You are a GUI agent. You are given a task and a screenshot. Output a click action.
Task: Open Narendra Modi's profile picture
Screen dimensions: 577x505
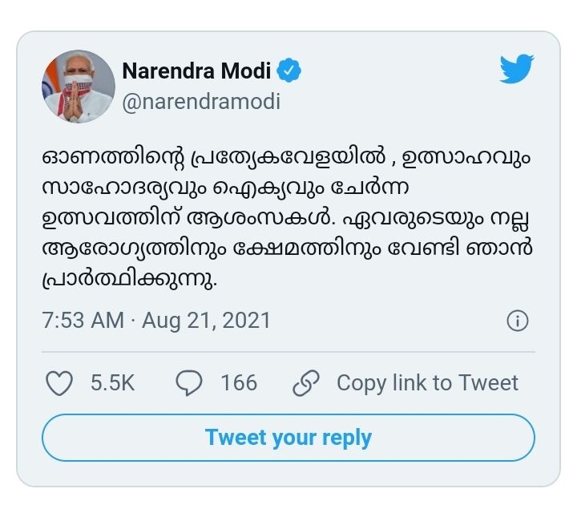(79, 87)
